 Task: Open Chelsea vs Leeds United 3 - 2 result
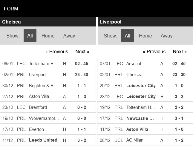(82, 140)
